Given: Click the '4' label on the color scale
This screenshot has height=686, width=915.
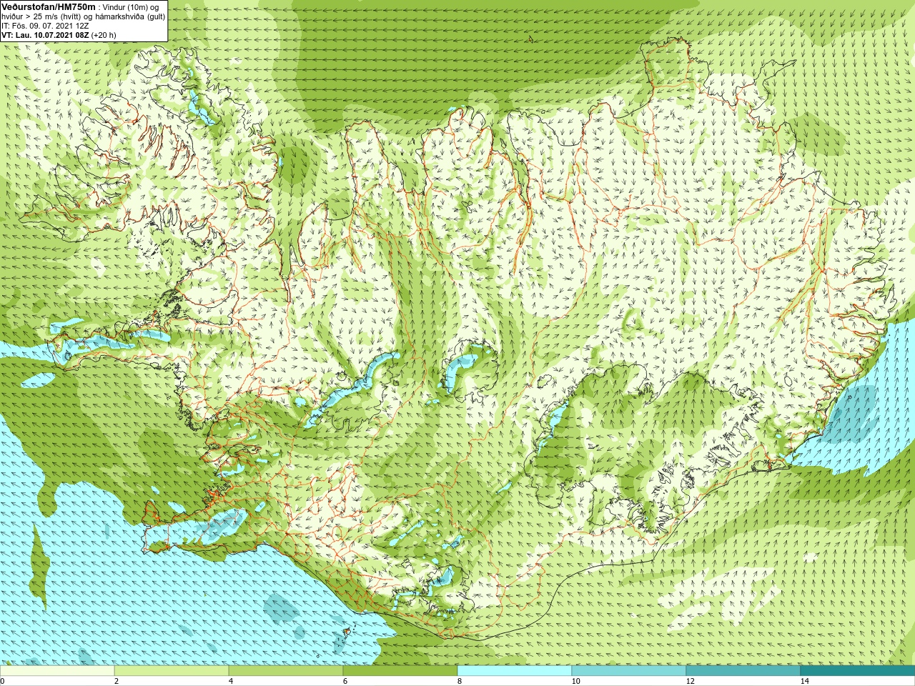Looking at the screenshot, I should (231, 681).
